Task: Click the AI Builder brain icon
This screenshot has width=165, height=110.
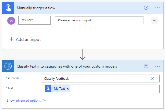Action: tap(8, 66)
